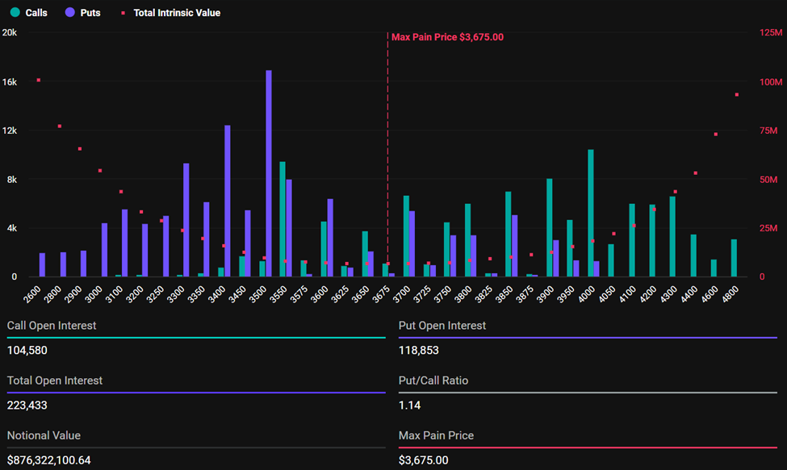Click intrinsic value marker above 4800 strike
The width and height of the screenshot is (787, 470).
click(x=736, y=94)
